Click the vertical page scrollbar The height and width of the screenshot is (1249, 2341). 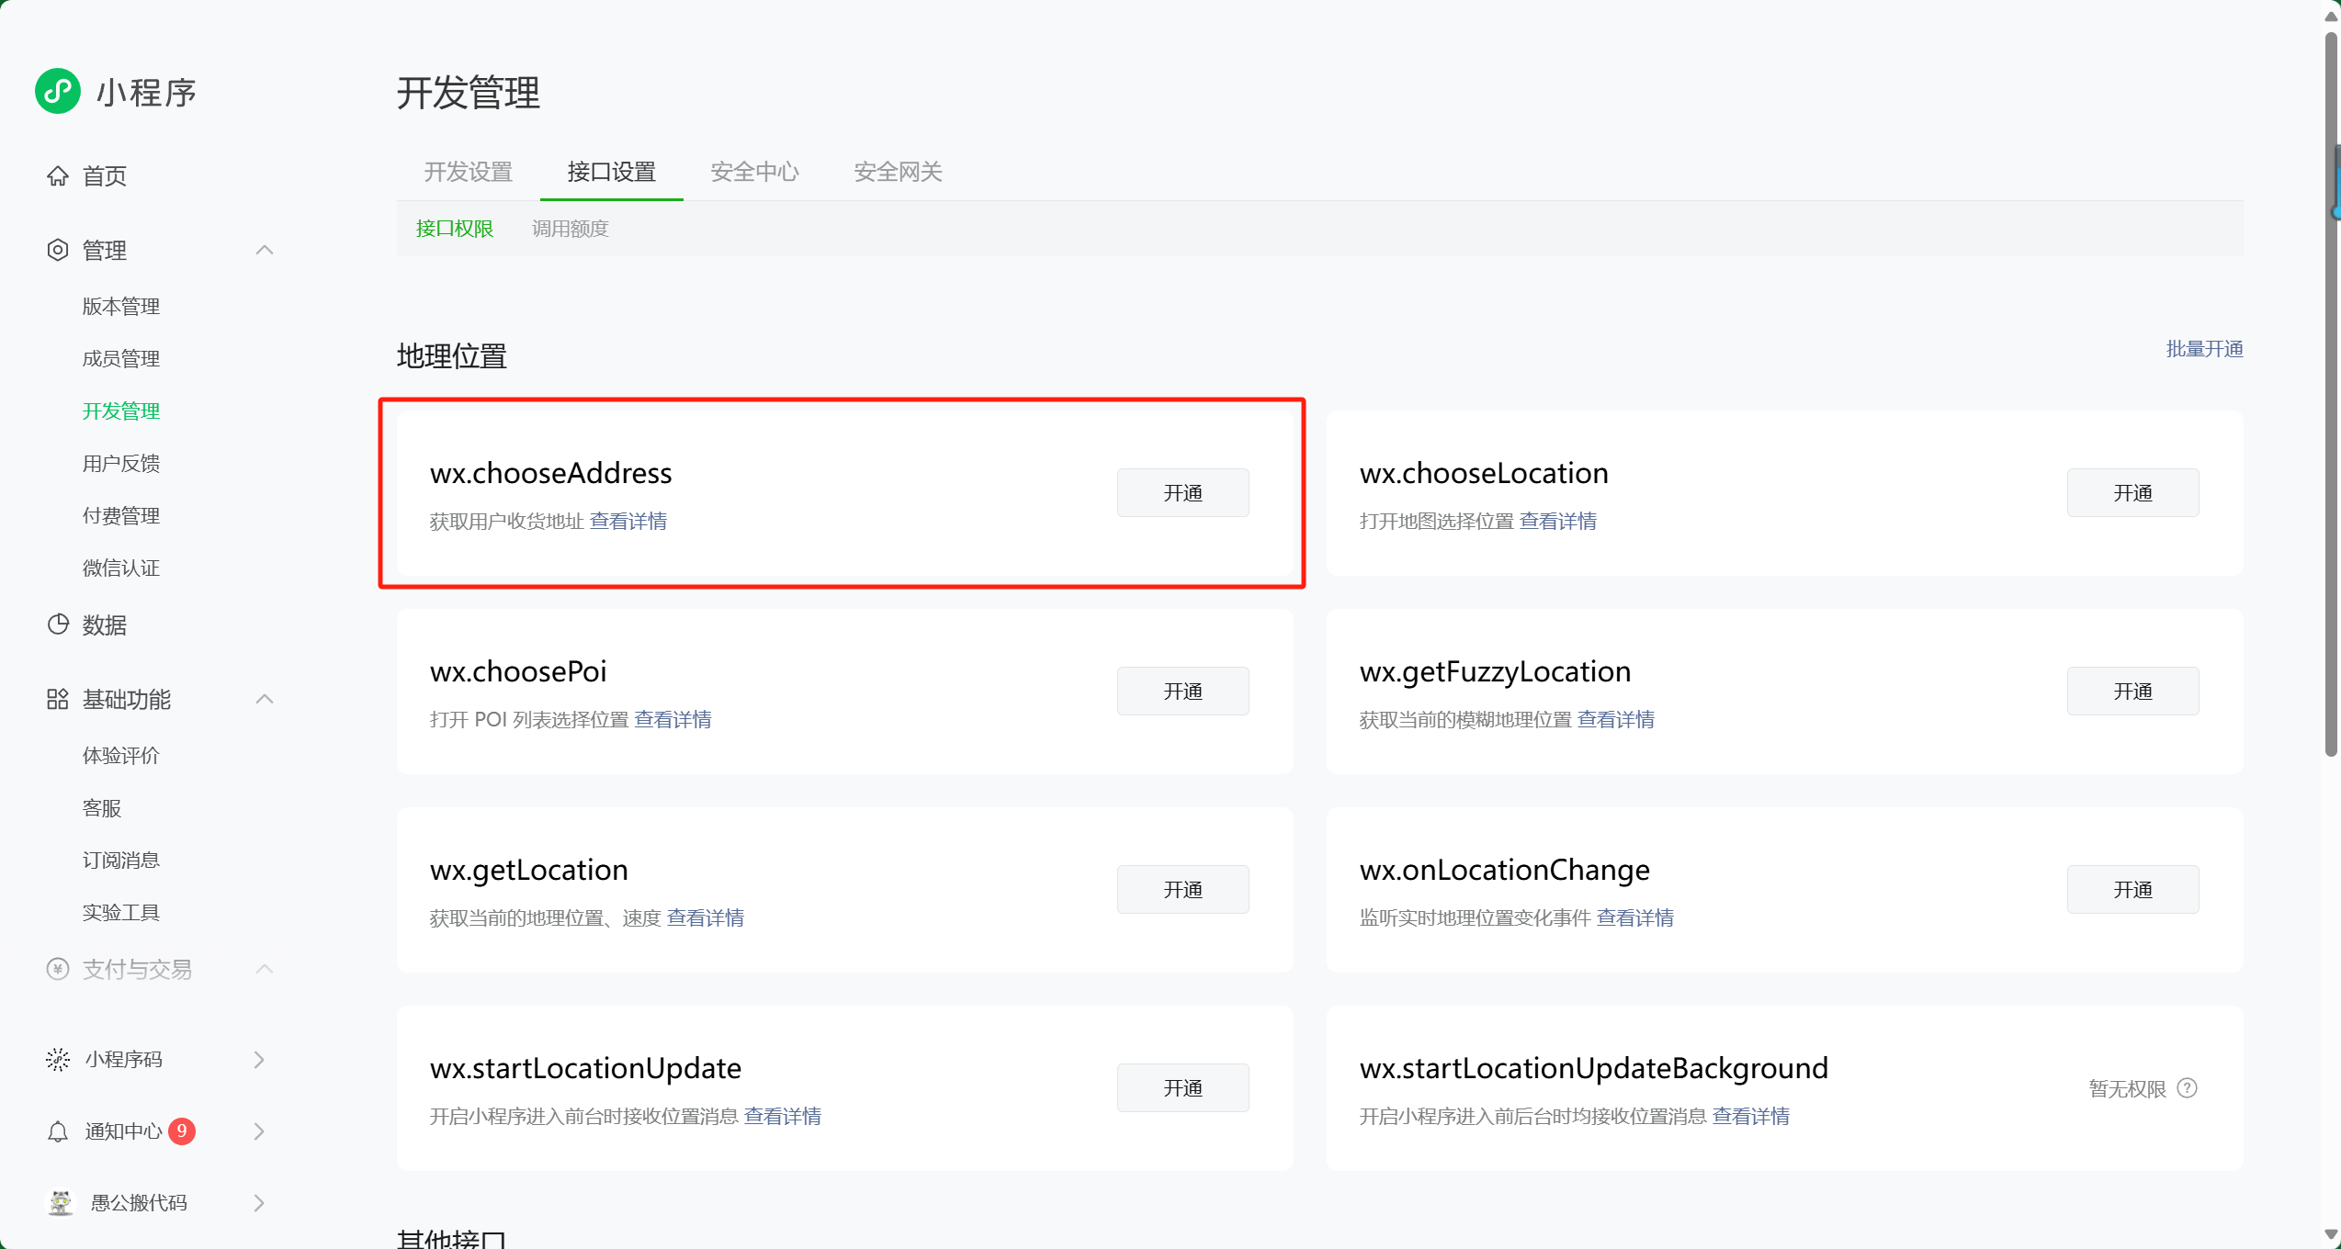[x=2331, y=395]
